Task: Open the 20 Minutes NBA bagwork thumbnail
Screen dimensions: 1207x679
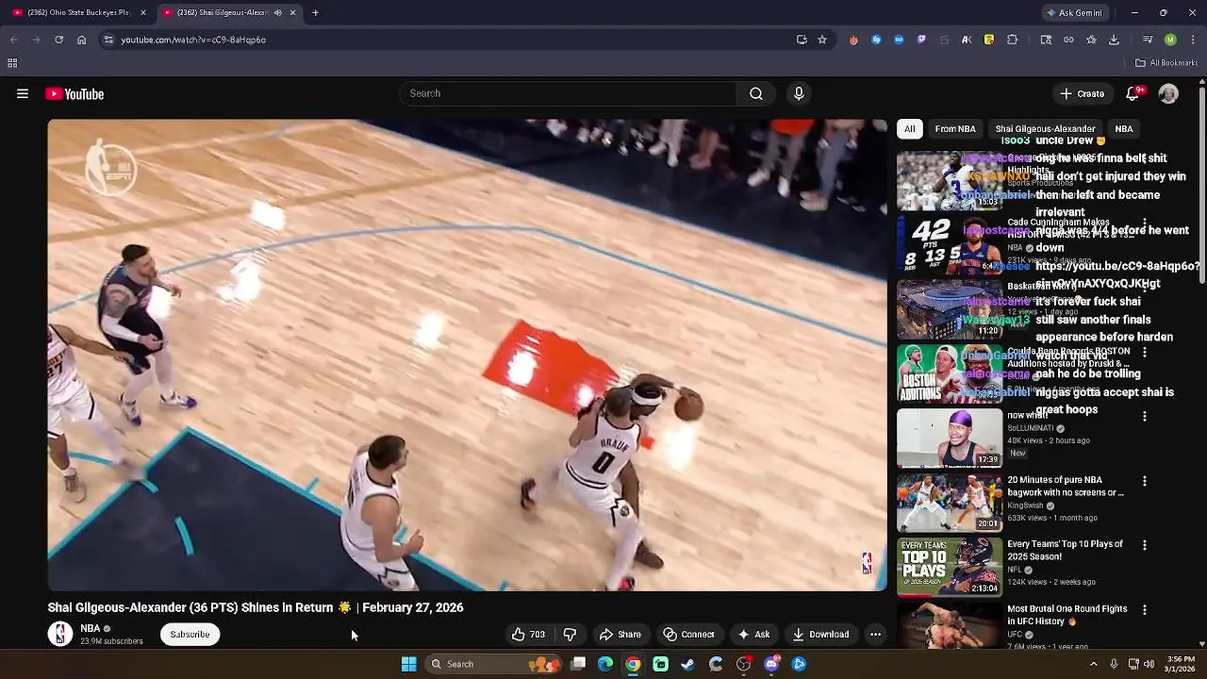Action: pyautogui.click(x=950, y=502)
